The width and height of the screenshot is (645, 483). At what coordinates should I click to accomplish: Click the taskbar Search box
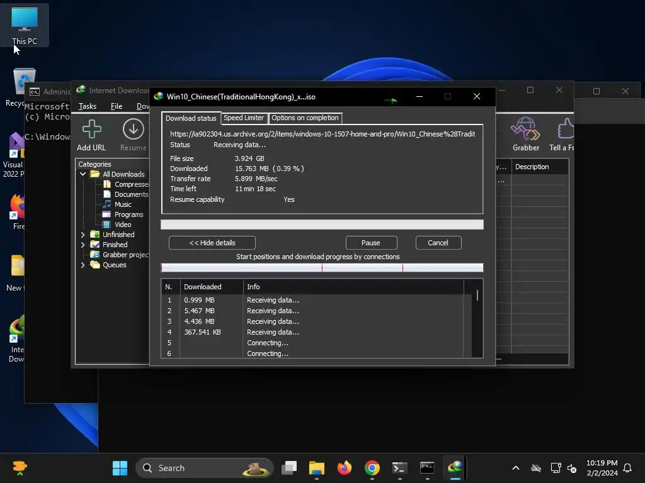click(x=205, y=468)
